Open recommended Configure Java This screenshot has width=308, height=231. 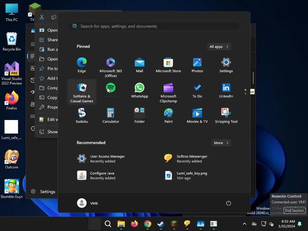click(x=96, y=176)
